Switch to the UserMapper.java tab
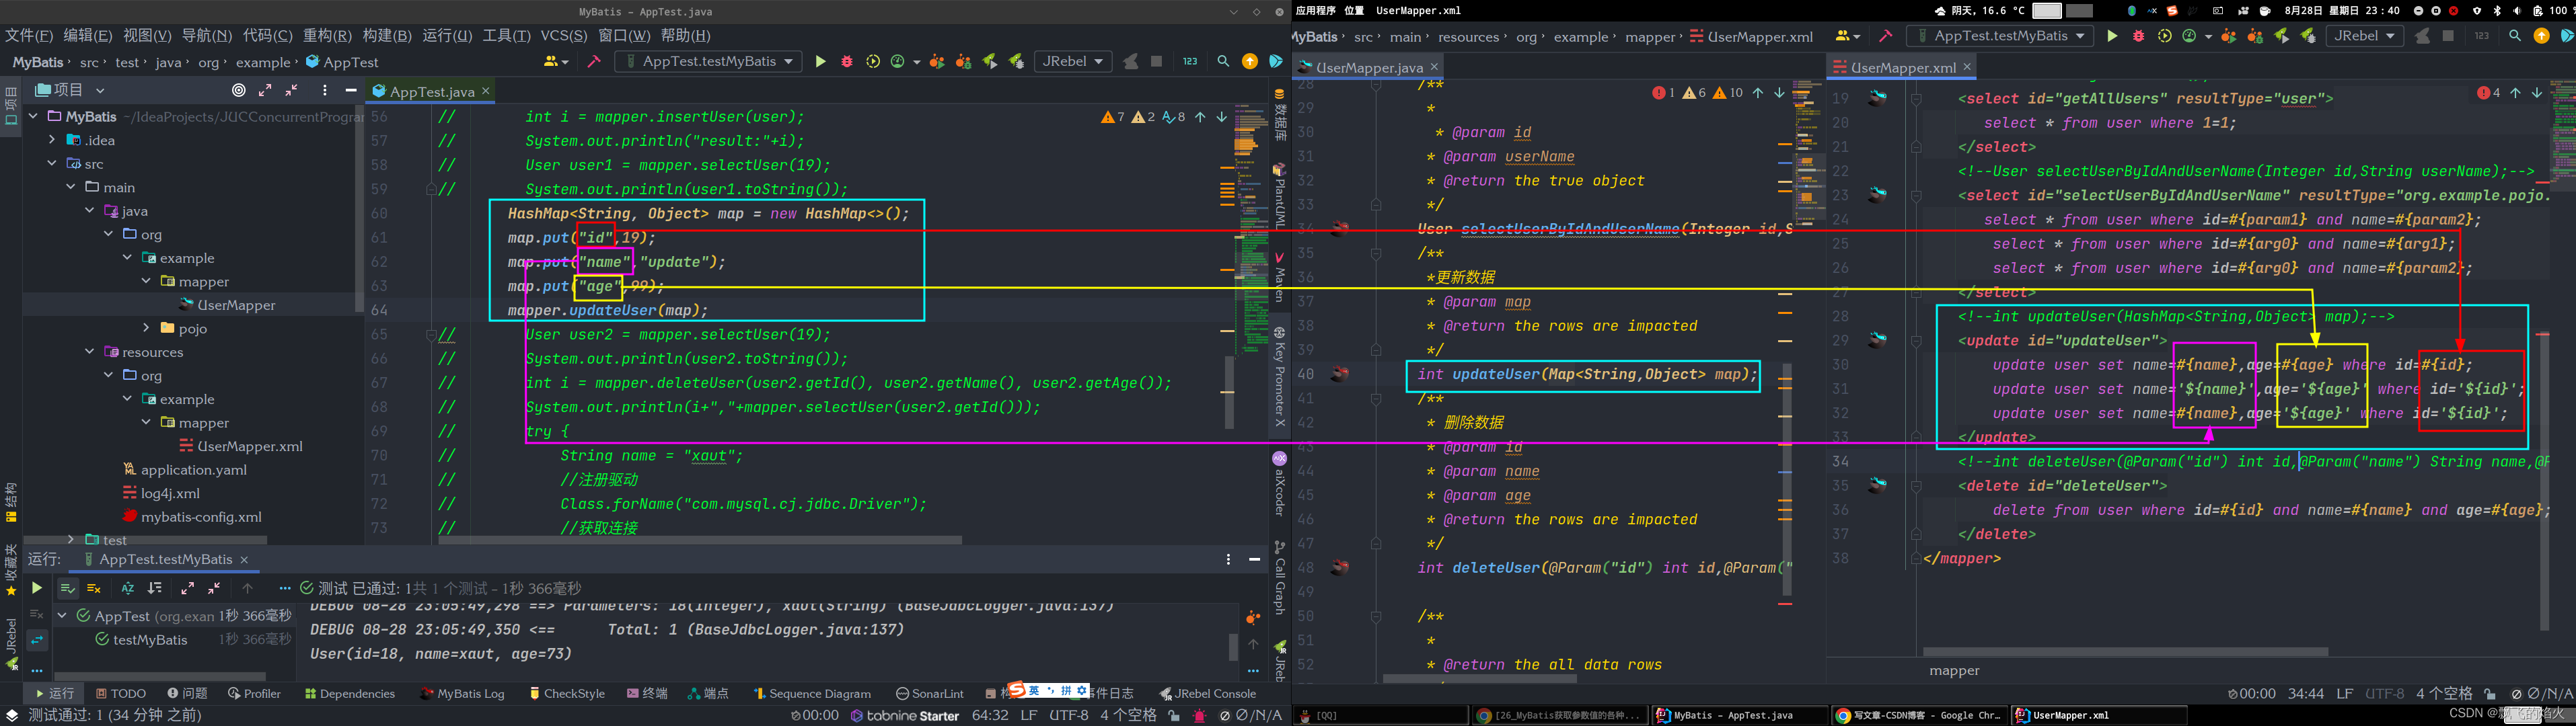The height and width of the screenshot is (726, 2576). 1368,67
